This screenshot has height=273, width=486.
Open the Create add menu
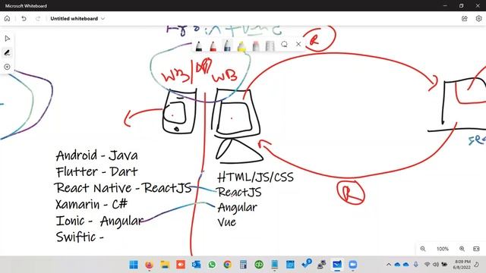7,67
